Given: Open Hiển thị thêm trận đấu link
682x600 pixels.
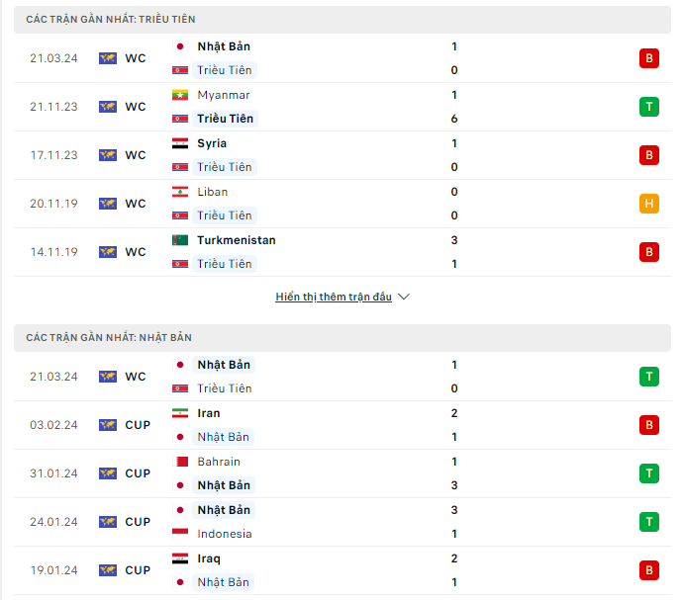Looking at the screenshot, I should [334, 297].
